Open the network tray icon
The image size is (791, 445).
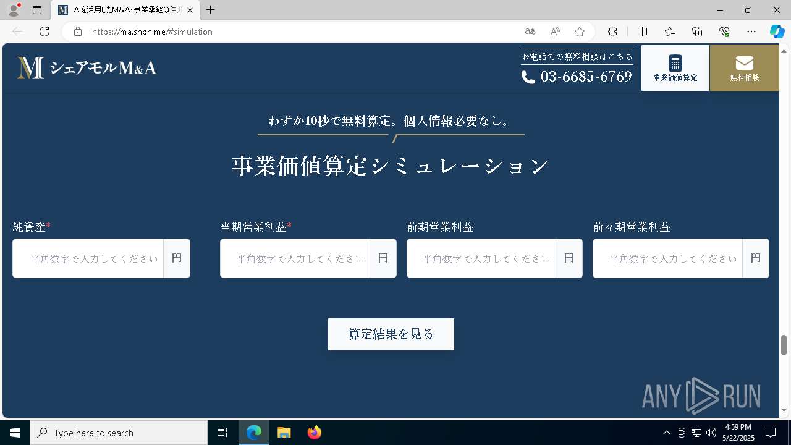(696, 433)
